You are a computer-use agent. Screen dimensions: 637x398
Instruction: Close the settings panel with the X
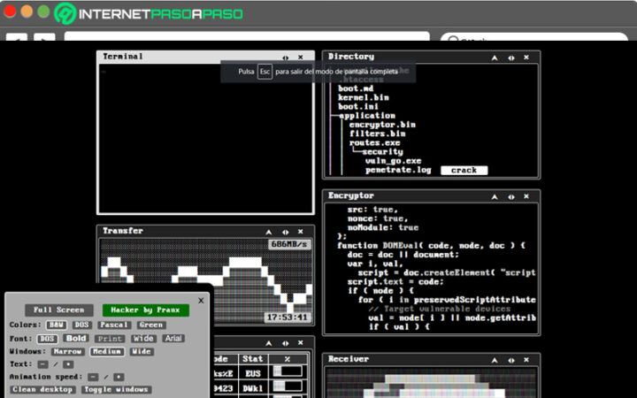pyautogui.click(x=201, y=301)
